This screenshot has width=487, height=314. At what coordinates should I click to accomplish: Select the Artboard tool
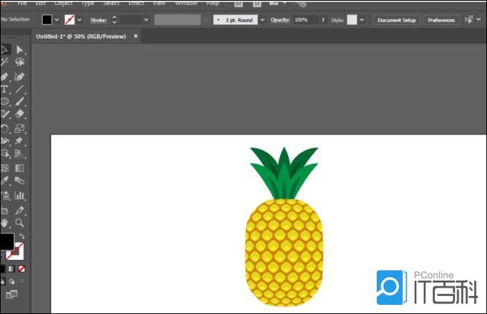pyautogui.click(x=4, y=210)
